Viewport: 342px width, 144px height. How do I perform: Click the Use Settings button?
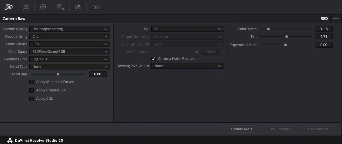pos(318,129)
